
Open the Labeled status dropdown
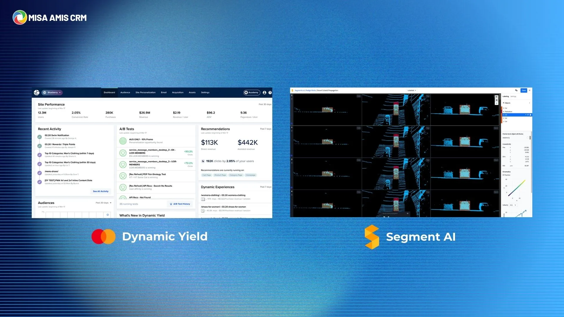(412, 90)
